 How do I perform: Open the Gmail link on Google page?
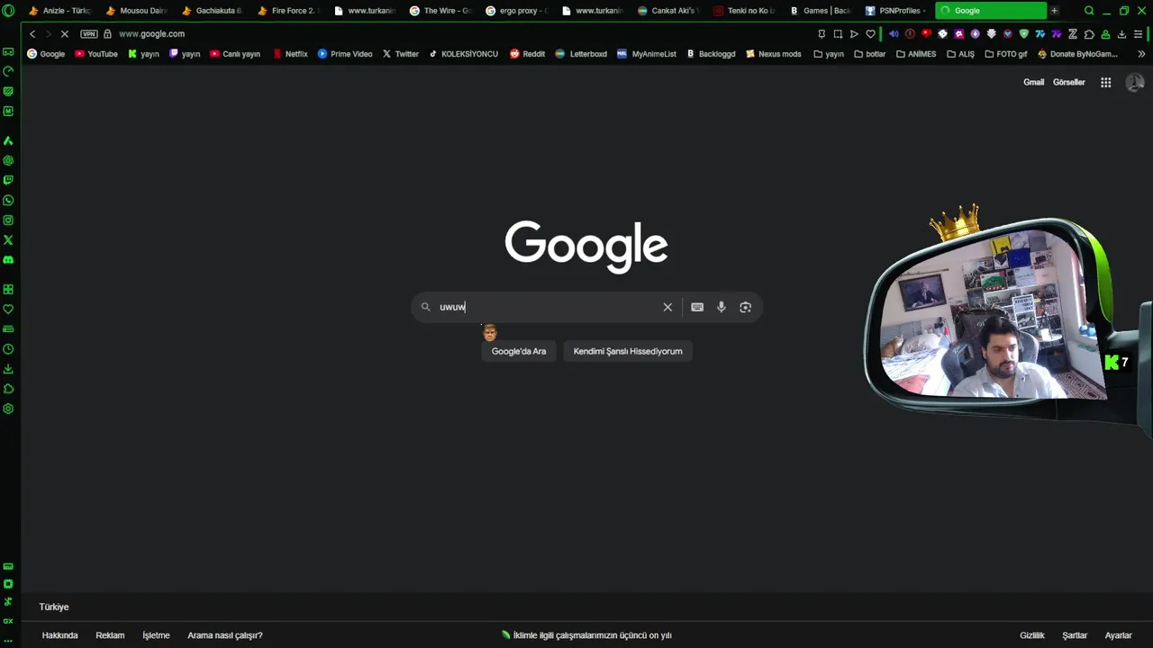click(1033, 82)
